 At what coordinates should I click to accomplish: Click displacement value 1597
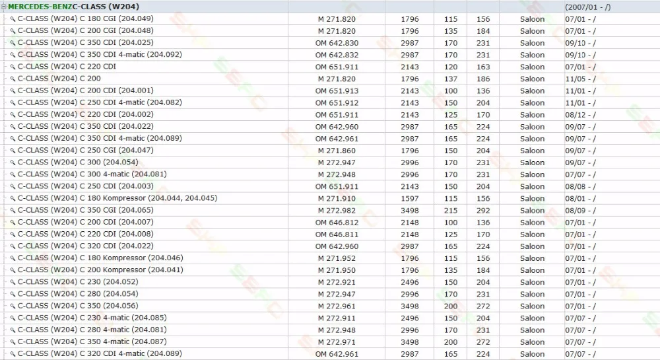click(410, 198)
